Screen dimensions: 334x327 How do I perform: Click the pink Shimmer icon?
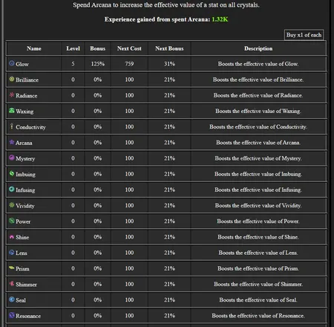coord(12,283)
